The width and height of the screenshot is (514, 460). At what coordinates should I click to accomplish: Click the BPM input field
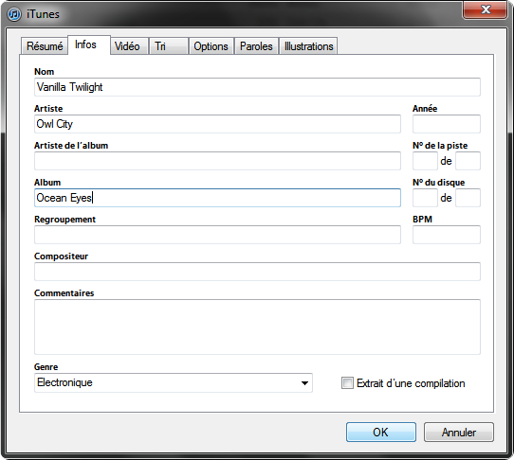(x=447, y=235)
